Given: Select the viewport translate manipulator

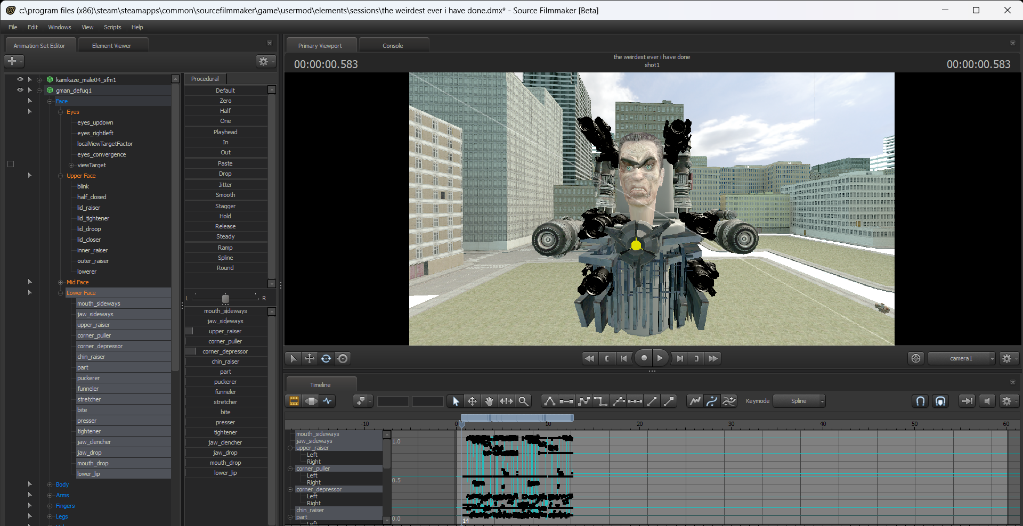Looking at the screenshot, I should coord(310,358).
